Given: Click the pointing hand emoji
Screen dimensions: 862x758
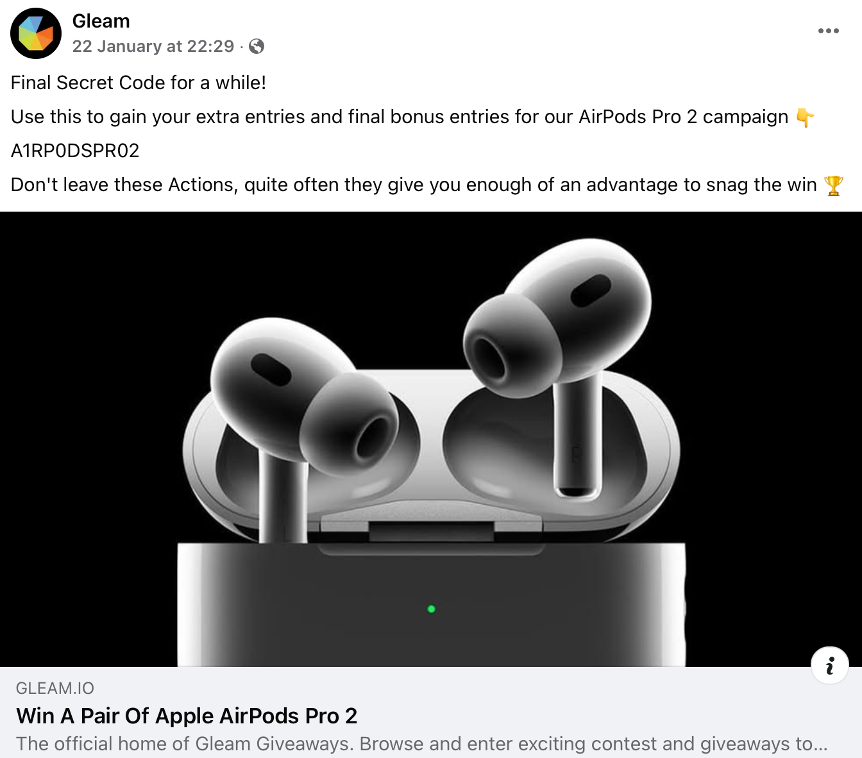Looking at the screenshot, I should pos(805,117).
